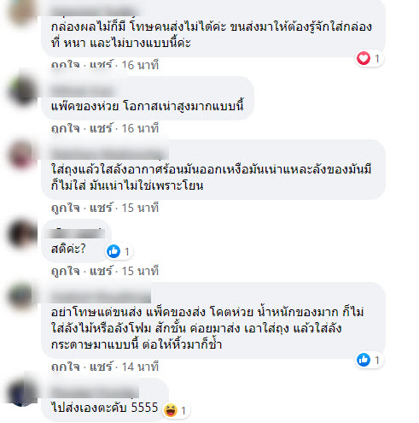419x423 pixels.
Task: Open the blurred name above the ไปส่งเองตะคับ comment
Action: tap(95, 392)
